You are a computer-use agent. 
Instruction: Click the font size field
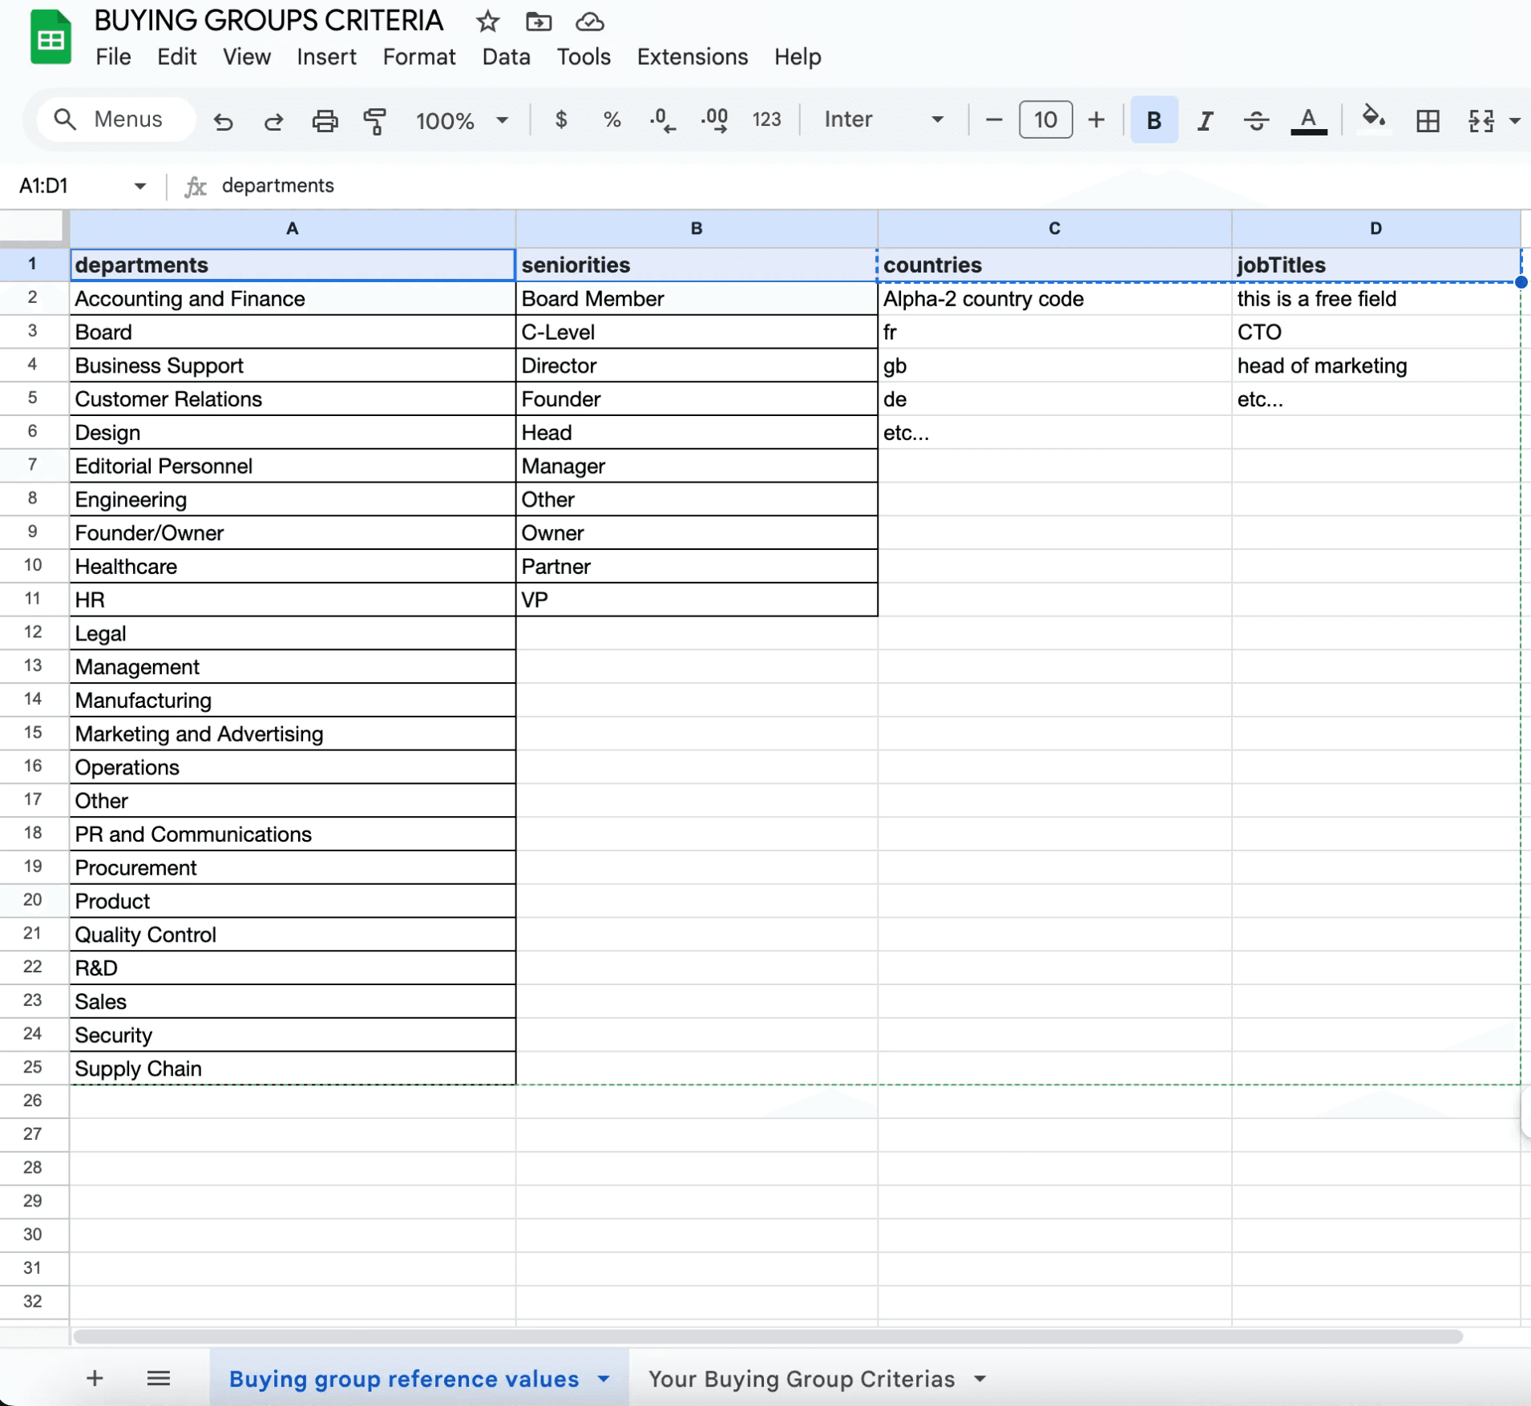click(1045, 119)
